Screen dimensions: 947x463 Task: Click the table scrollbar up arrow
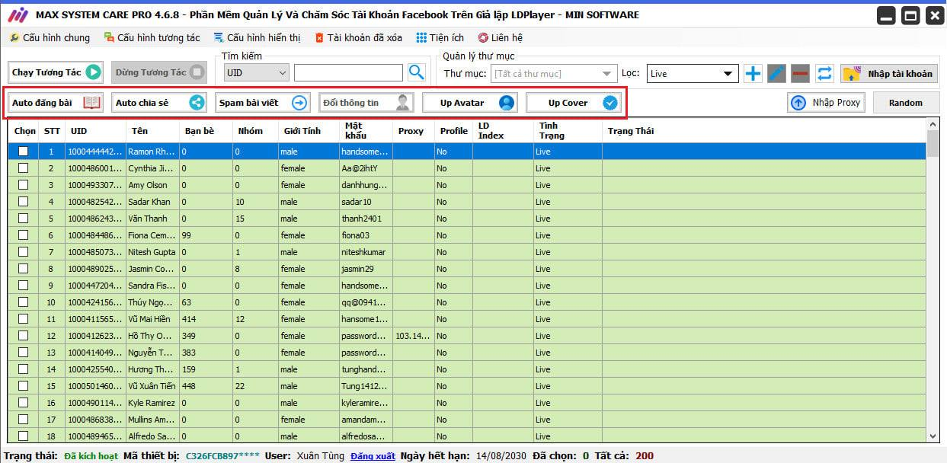coord(933,124)
